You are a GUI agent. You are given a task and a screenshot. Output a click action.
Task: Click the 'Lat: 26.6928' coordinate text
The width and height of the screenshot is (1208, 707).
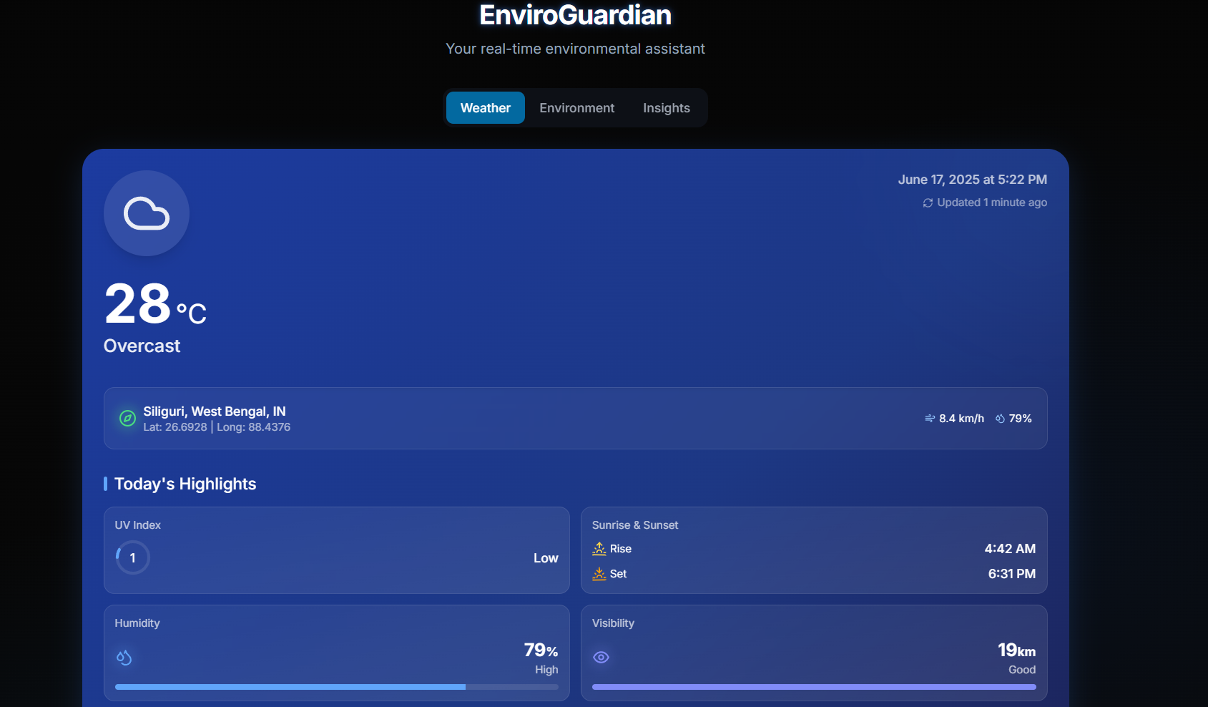pyautogui.click(x=175, y=427)
